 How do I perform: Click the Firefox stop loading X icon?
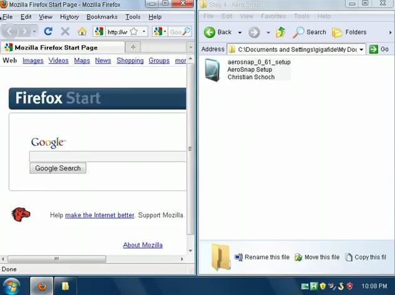(65, 31)
